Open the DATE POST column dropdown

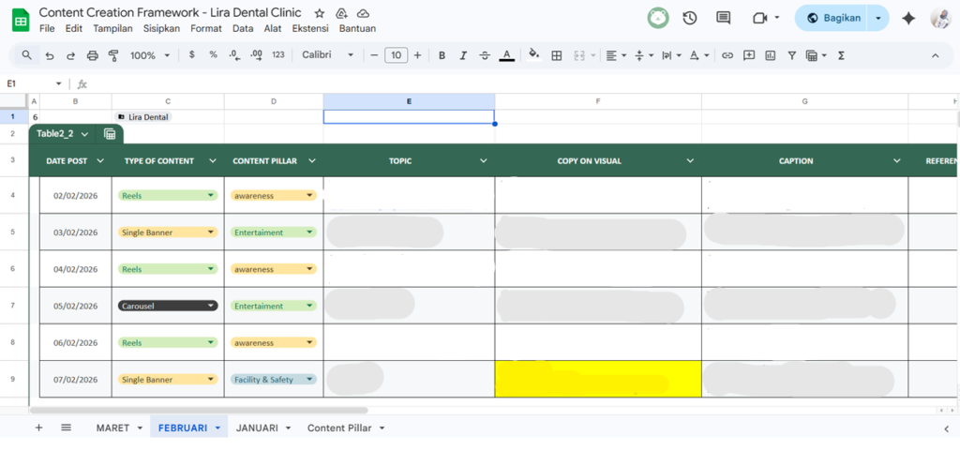pyautogui.click(x=99, y=161)
